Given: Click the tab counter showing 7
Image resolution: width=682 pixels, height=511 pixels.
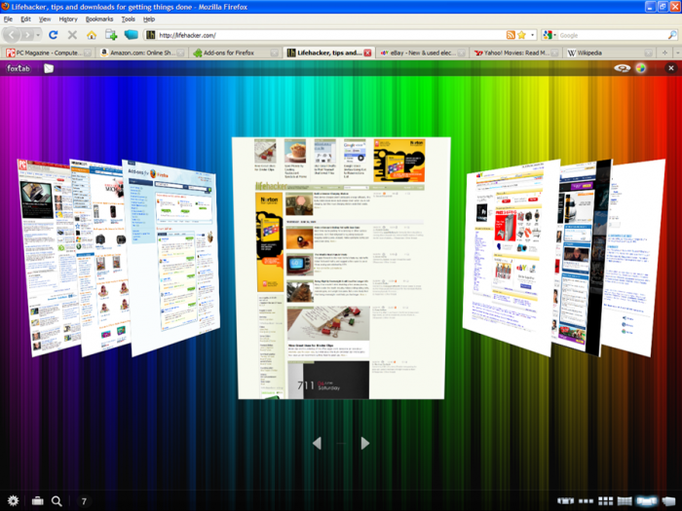Looking at the screenshot, I should pyautogui.click(x=84, y=501).
